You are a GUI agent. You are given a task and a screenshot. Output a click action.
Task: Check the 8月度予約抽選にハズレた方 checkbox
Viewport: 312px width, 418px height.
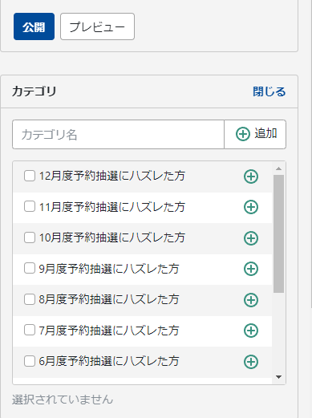click(x=30, y=299)
